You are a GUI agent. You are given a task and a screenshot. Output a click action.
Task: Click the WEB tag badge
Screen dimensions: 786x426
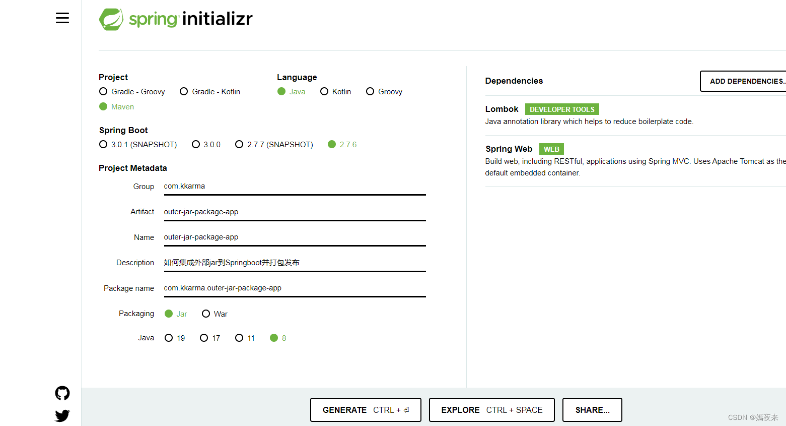pyautogui.click(x=551, y=149)
